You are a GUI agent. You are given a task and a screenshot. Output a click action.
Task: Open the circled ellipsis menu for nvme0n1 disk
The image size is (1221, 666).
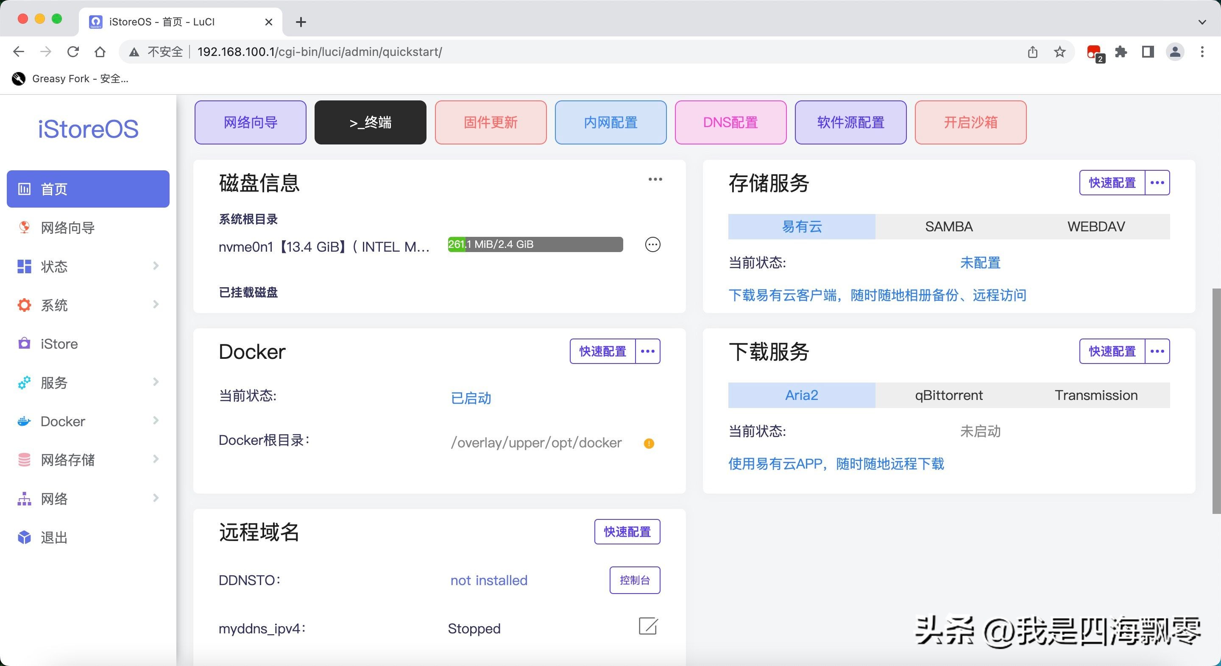point(653,244)
